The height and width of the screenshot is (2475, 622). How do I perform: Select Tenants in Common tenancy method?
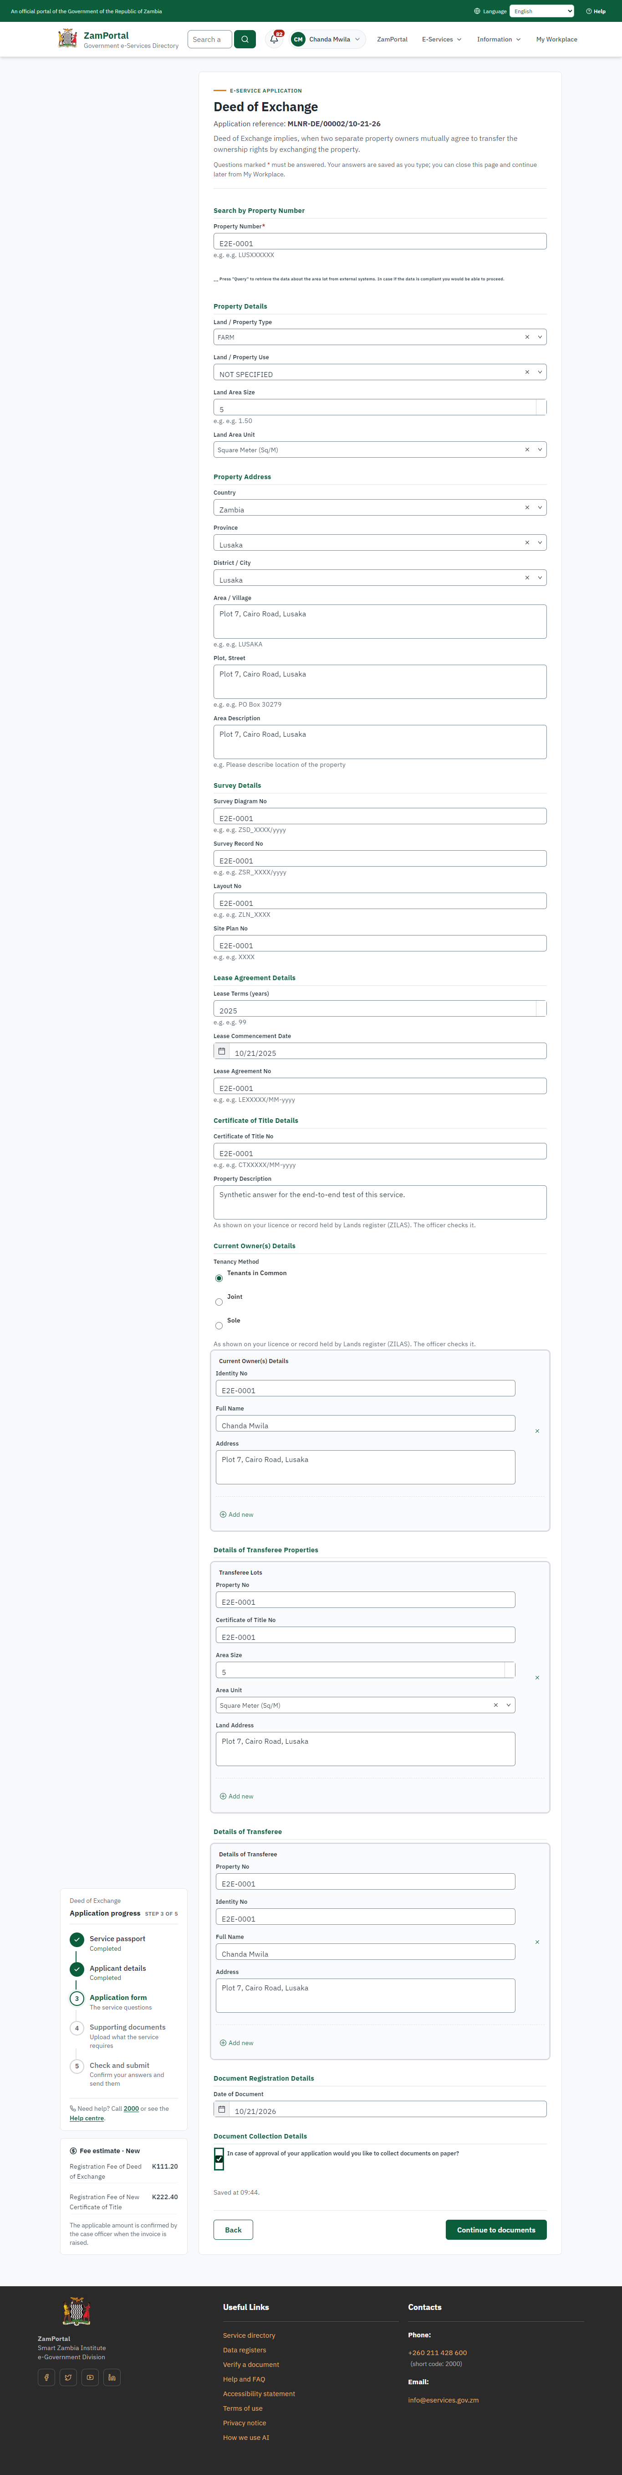pyautogui.click(x=219, y=1278)
